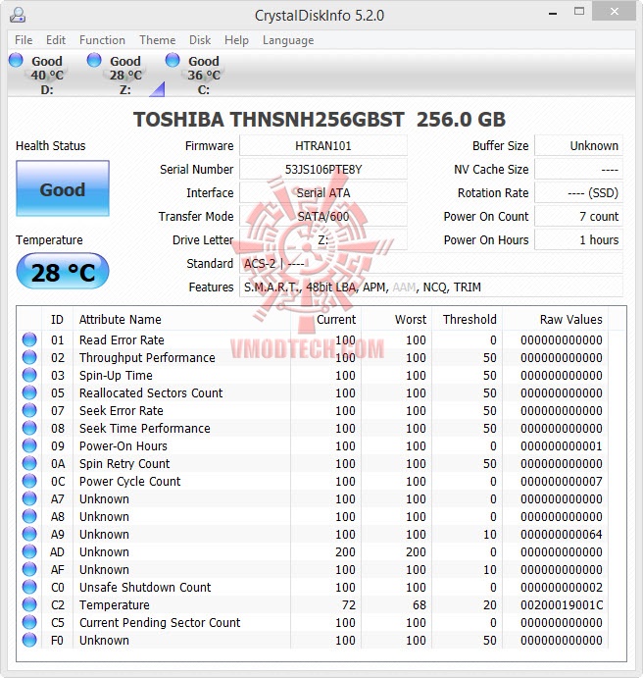Minimize the CrystalDiskInfo window
The image size is (643, 678).
(x=552, y=13)
